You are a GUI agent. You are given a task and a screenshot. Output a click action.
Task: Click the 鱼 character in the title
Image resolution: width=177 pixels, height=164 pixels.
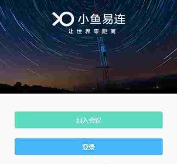coord(95,19)
